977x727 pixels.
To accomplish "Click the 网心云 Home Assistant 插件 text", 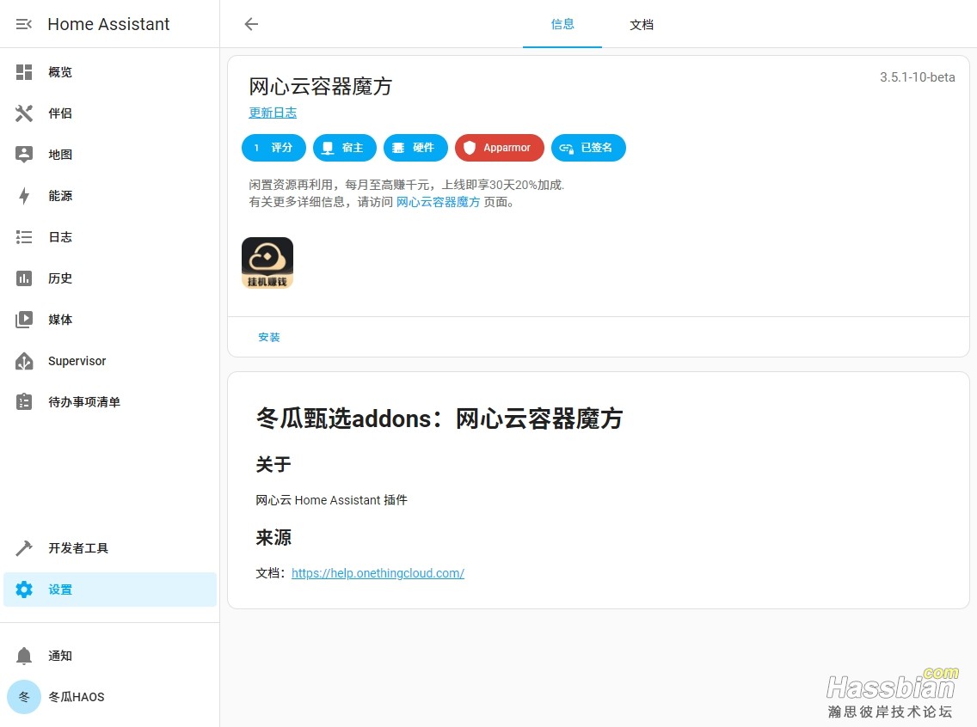I will click(331, 500).
